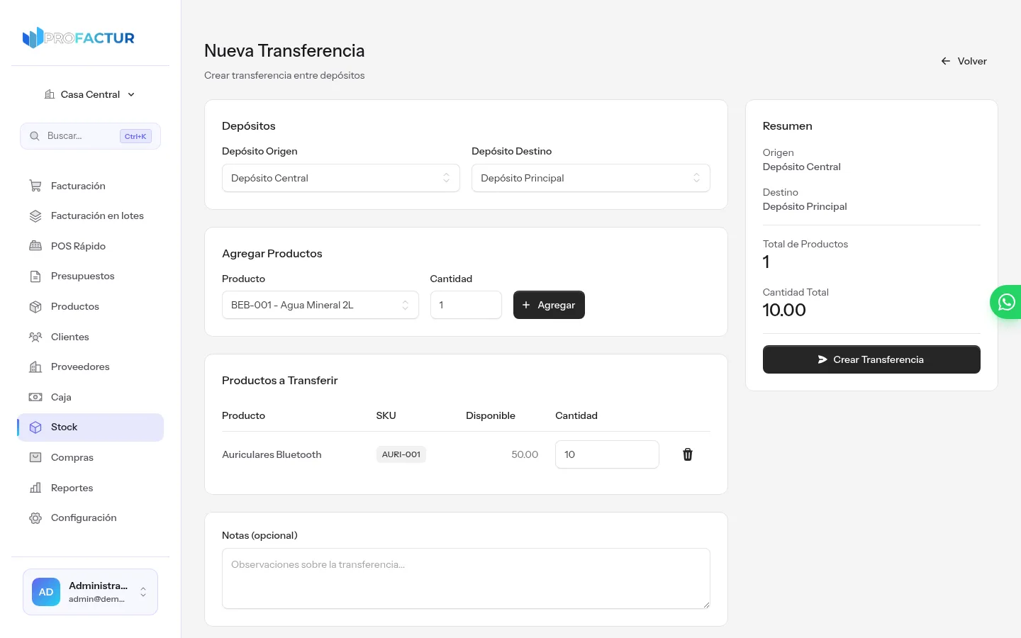Click Volver to go back

click(x=964, y=61)
